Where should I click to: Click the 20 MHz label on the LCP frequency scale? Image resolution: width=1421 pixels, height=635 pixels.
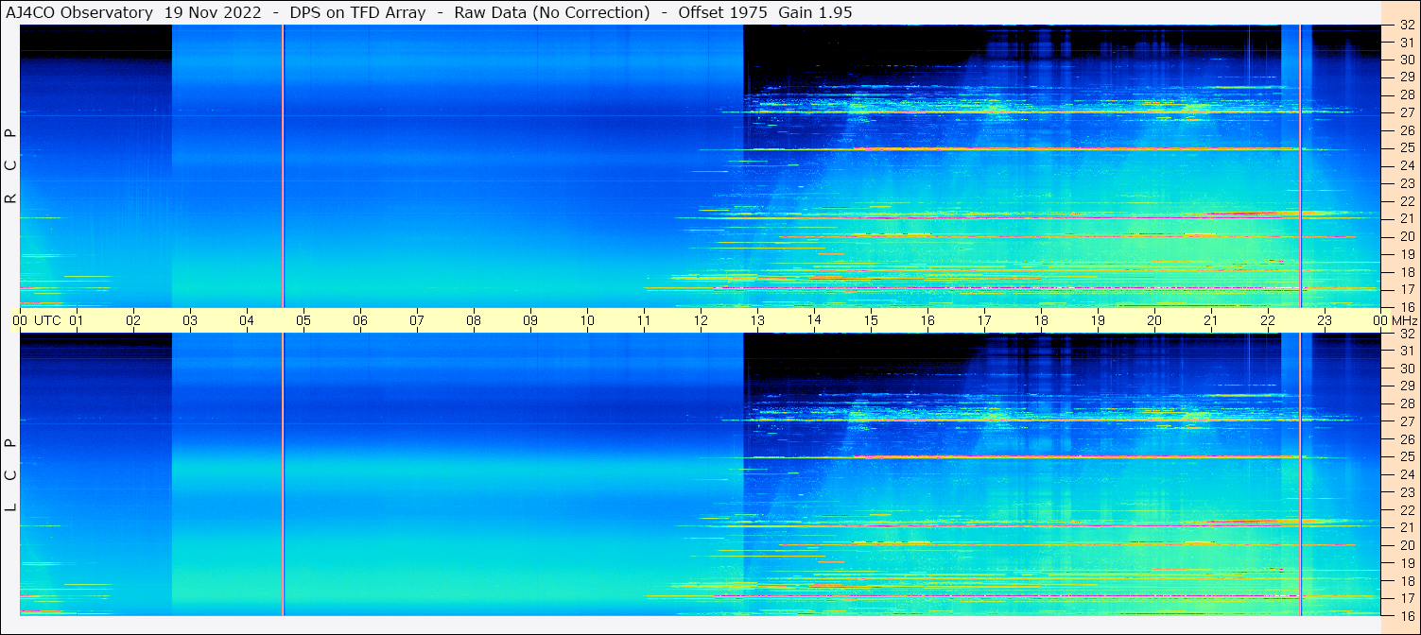[x=1407, y=545]
